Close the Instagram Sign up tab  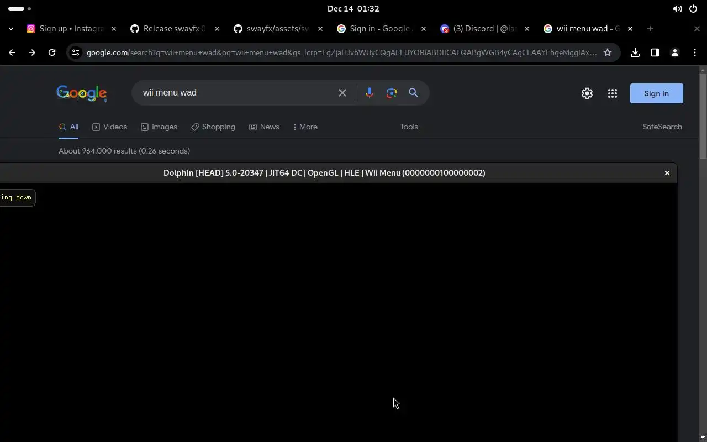click(114, 29)
